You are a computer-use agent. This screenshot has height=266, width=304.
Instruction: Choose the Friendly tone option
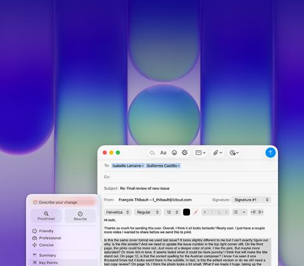(x=43, y=231)
